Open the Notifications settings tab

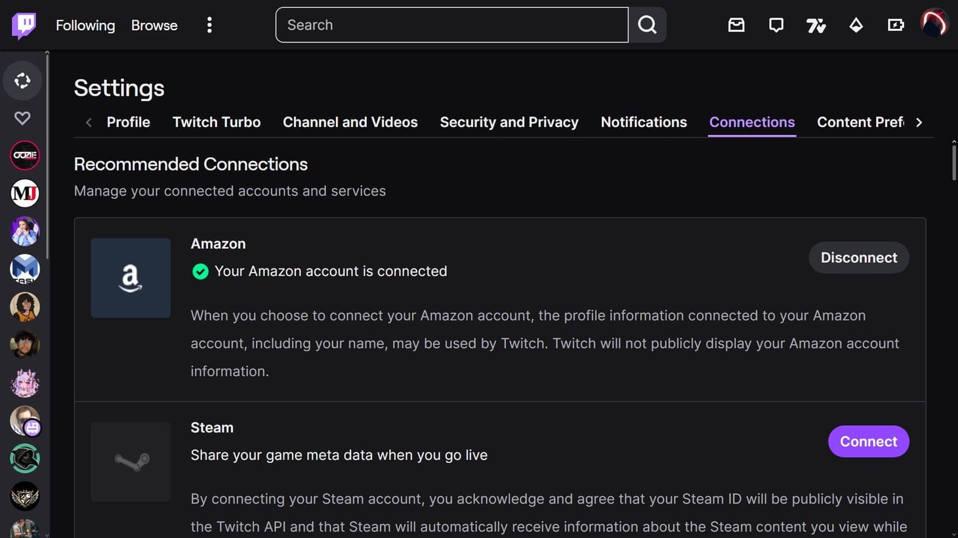click(644, 123)
